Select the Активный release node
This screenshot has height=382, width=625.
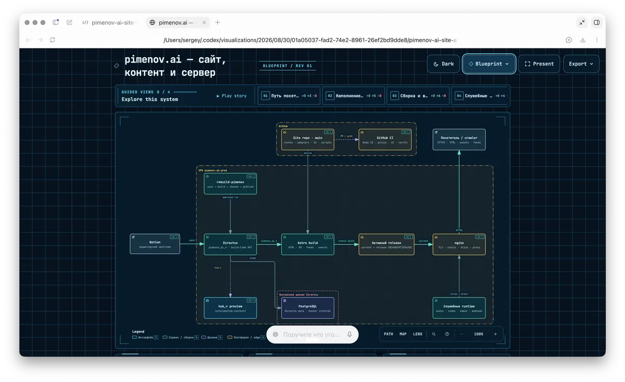point(386,244)
